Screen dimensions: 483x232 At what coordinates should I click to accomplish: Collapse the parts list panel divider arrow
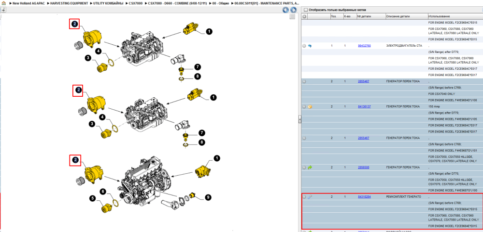pyautogui.click(x=299, y=119)
